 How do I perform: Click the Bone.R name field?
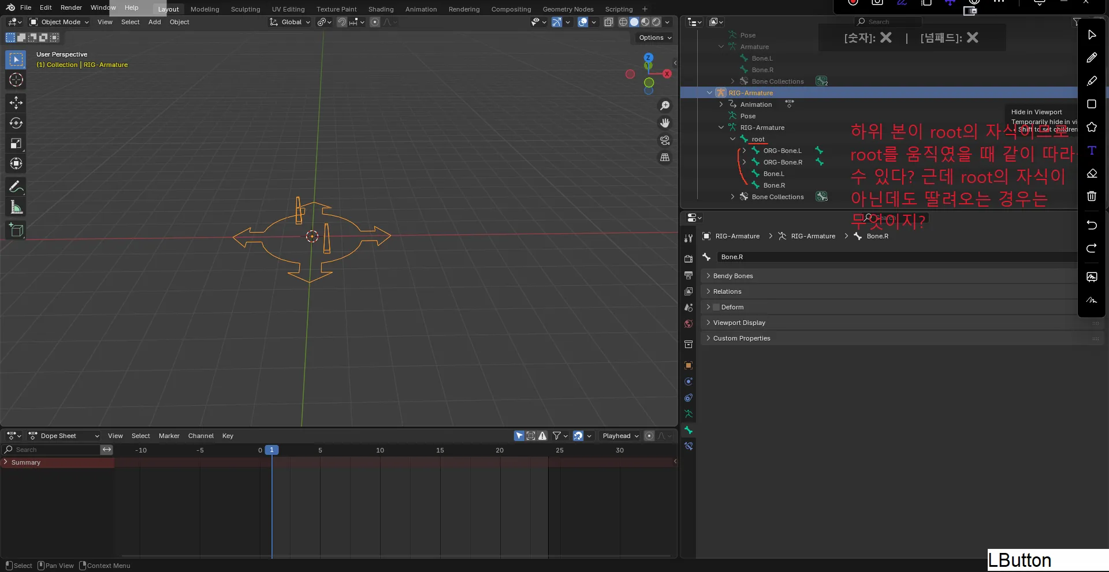click(x=898, y=257)
